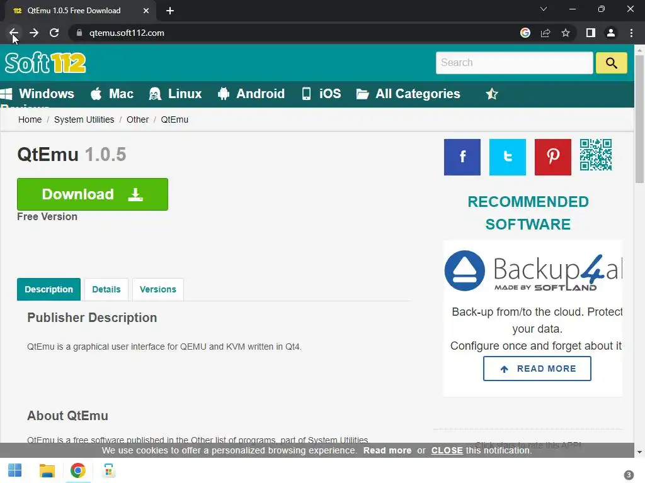Open the browser side panel icon
645x483 pixels.
pyautogui.click(x=591, y=33)
